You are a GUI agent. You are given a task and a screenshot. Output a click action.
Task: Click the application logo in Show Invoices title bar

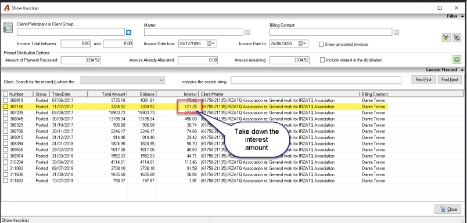[x=6, y=8]
